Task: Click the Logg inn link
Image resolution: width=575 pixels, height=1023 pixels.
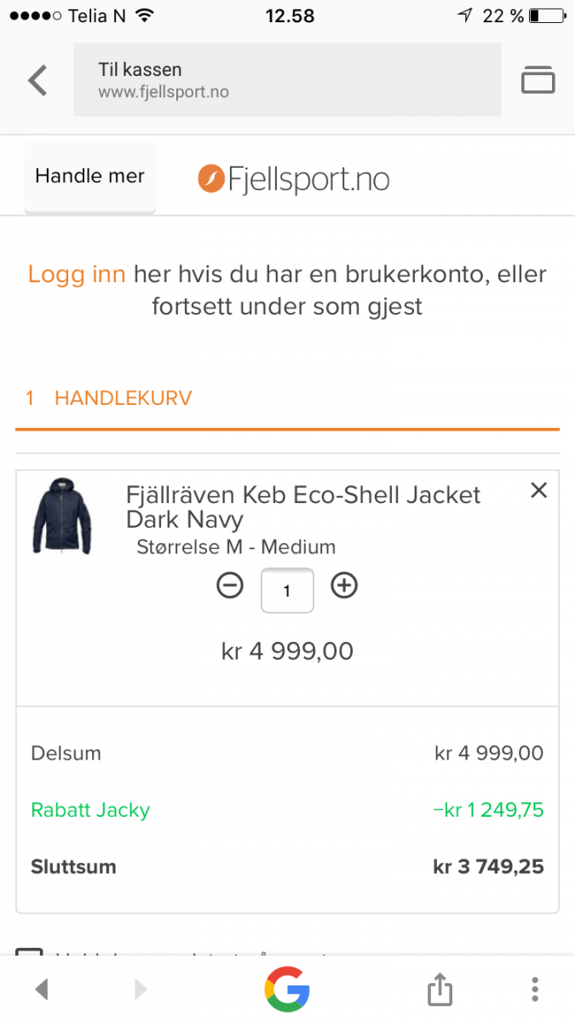Action: 77,275
